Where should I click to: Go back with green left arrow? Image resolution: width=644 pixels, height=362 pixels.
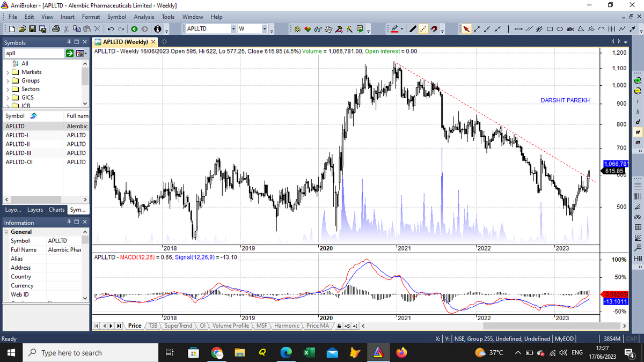click(x=134, y=29)
